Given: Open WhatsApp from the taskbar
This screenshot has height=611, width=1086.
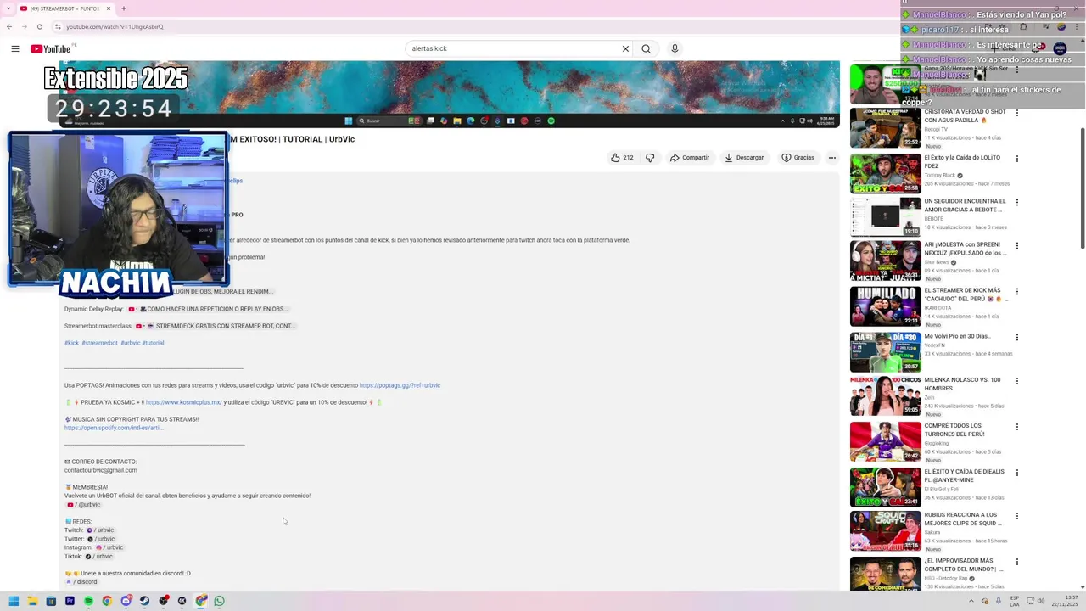Looking at the screenshot, I should click(219, 601).
